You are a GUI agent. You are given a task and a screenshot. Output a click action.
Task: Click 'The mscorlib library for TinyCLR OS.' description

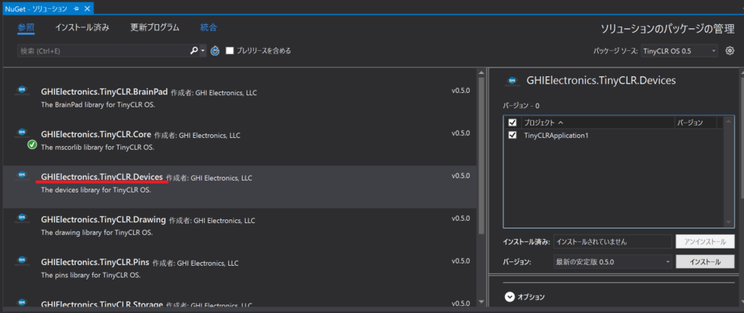[98, 147]
